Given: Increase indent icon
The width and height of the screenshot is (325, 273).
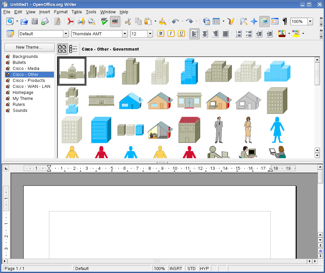Looking at the screenshot, I should tap(269, 34).
